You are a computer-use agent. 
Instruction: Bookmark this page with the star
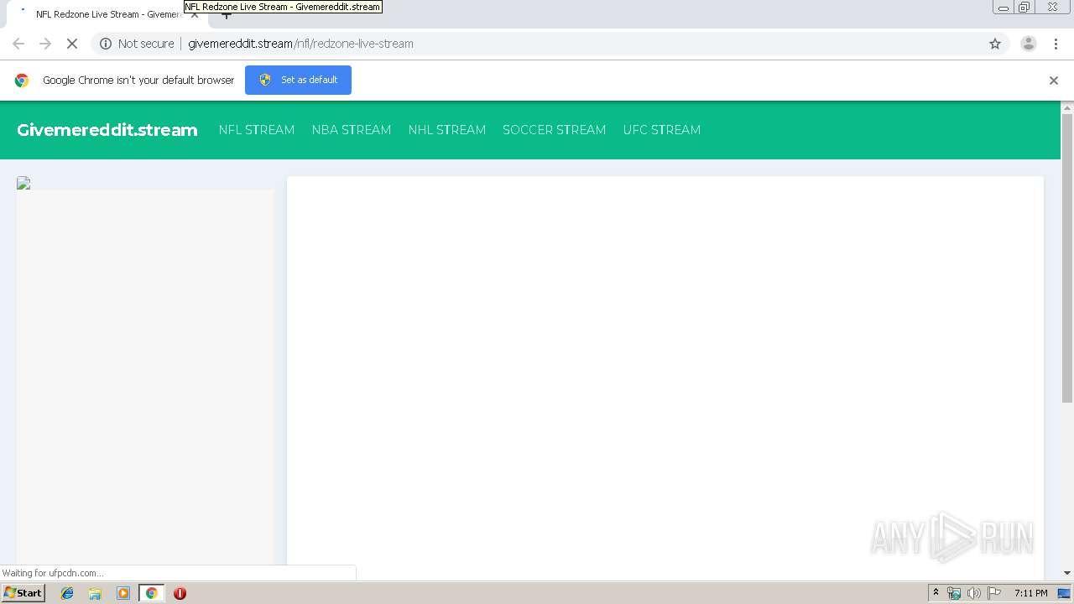click(995, 44)
